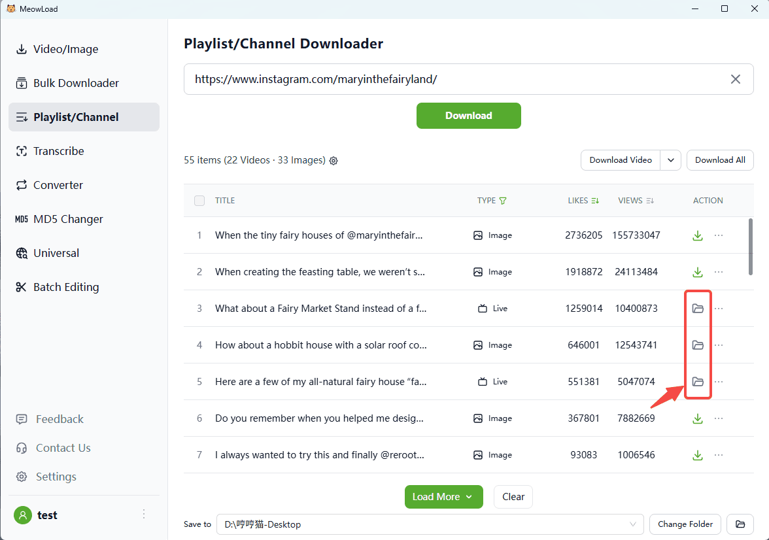Open the save folder icon at bottom right
This screenshot has height=540, width=769.
click(x=740, y=524)
